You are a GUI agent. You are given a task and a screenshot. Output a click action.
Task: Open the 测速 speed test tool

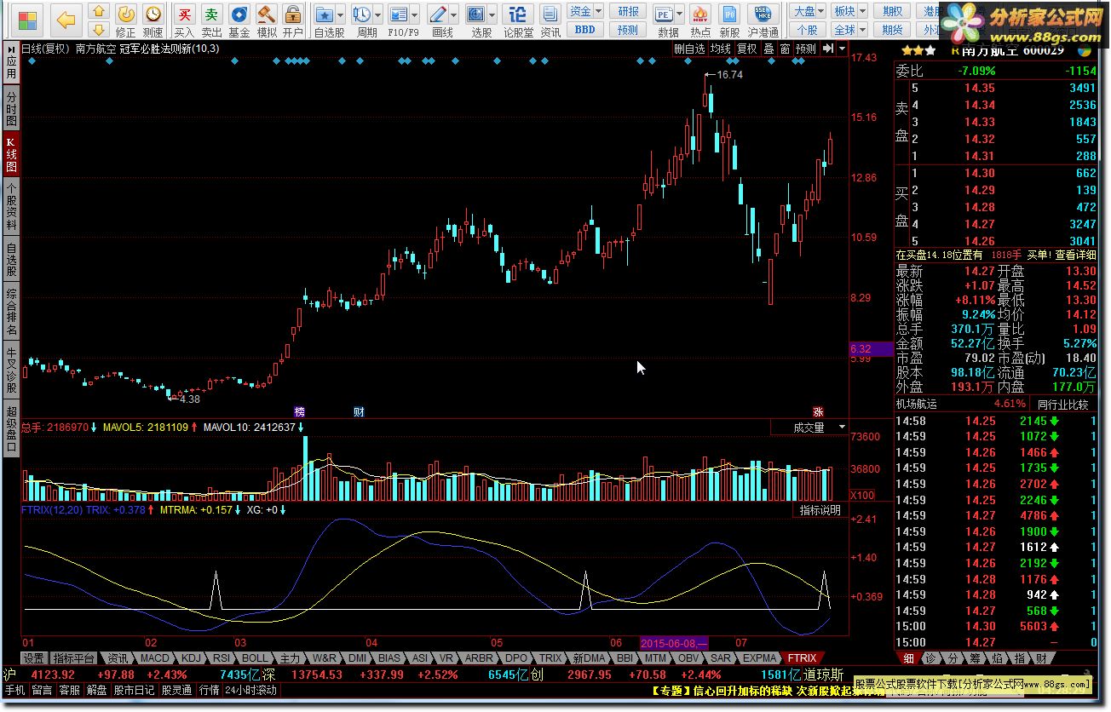pos(153,20)
